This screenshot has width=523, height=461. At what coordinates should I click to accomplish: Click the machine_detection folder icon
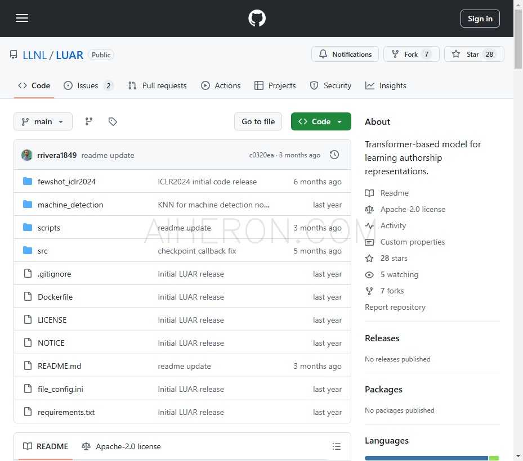coord(28,205)
